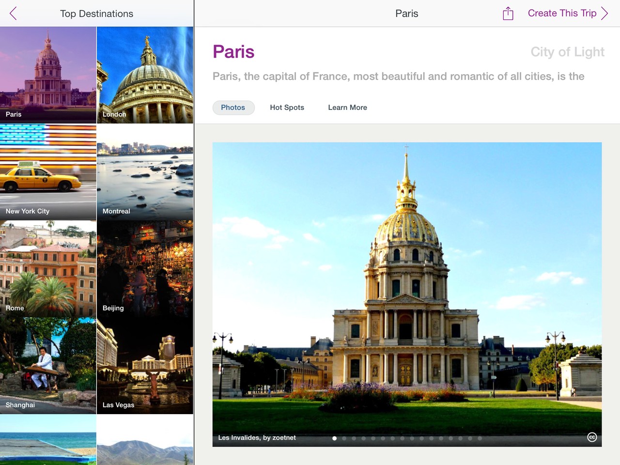Click the Paris description text
Viewport: 620px width, 465px height.
click(x=399, y=77)
